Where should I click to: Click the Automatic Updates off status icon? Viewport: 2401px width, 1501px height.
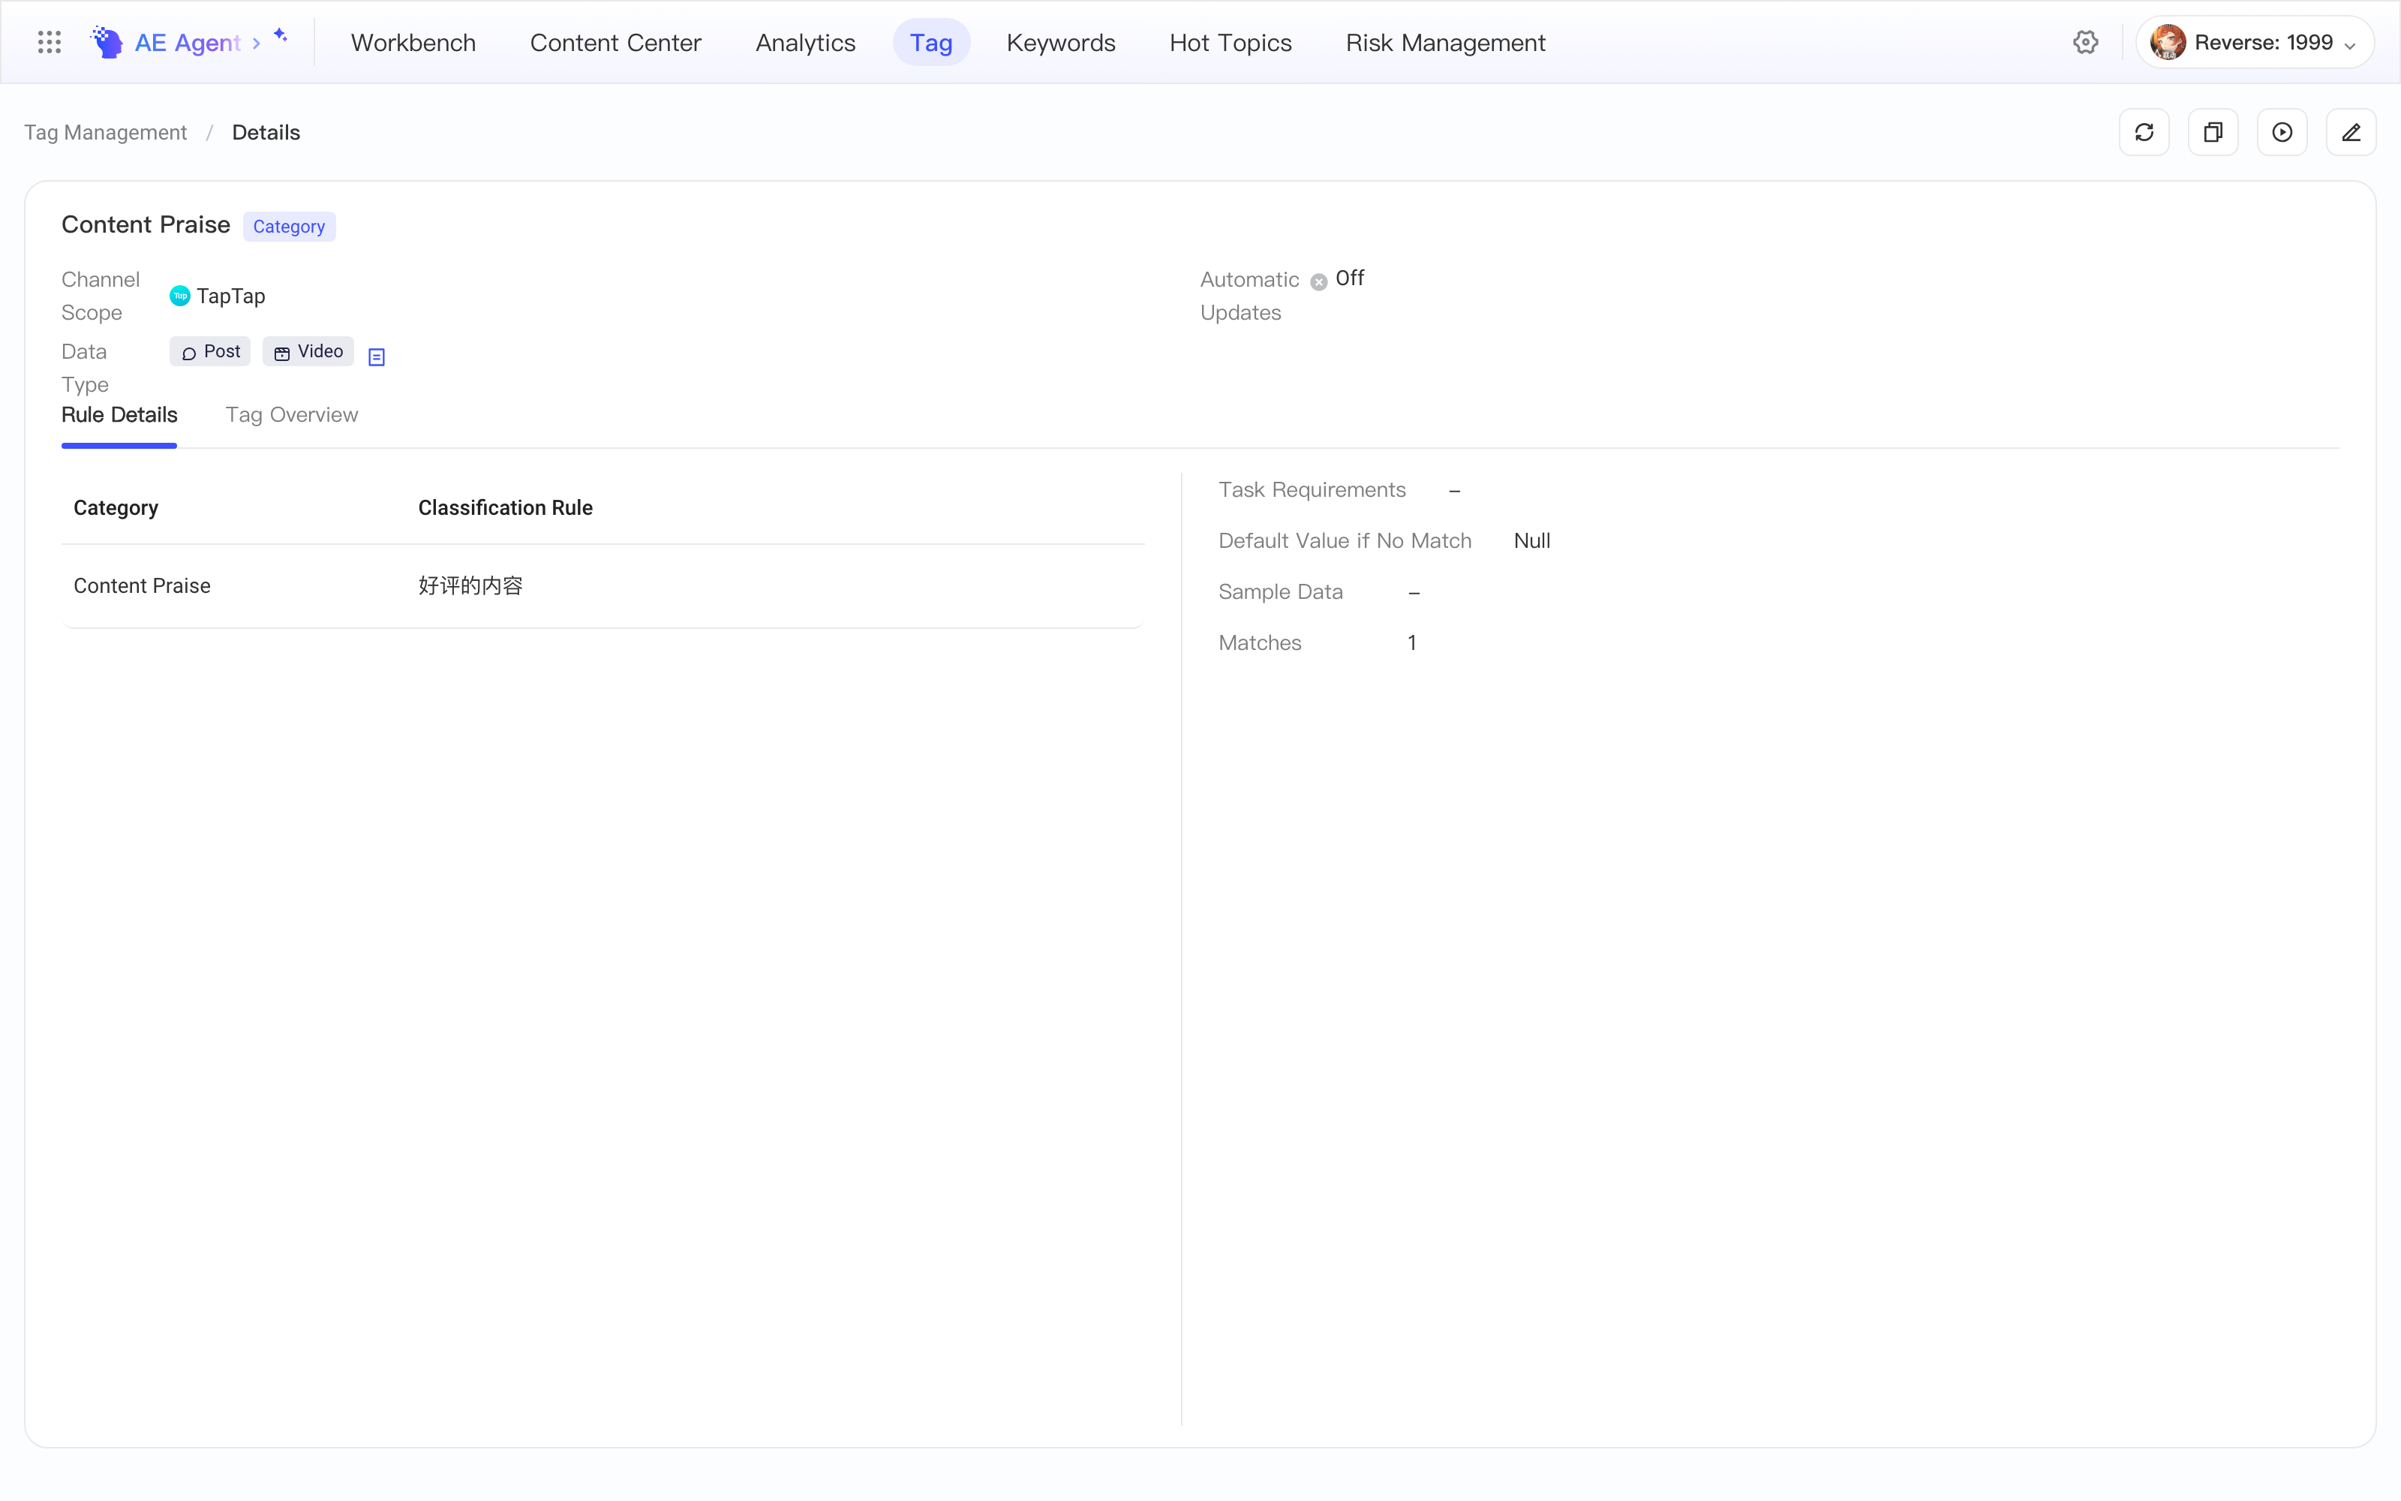(x=1318, y=282)
